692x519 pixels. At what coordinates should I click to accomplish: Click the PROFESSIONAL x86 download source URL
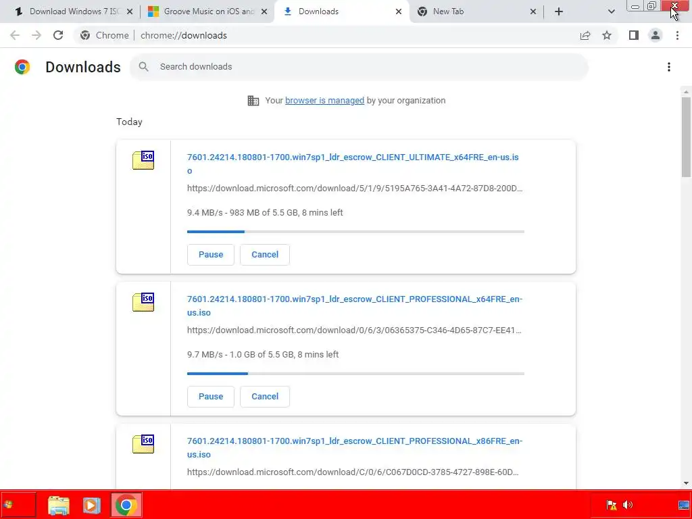(353, 472)
